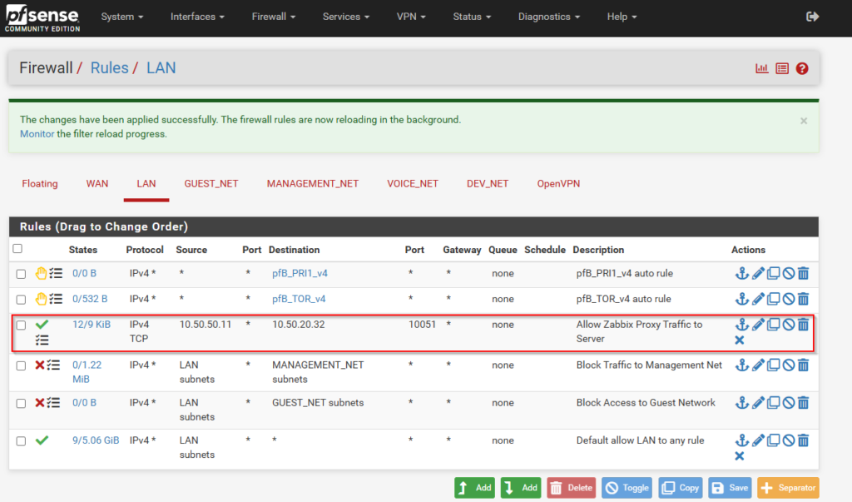Open the firewall log list icon
The width and height of the screenshot is (852, 502).
[782, 68]
